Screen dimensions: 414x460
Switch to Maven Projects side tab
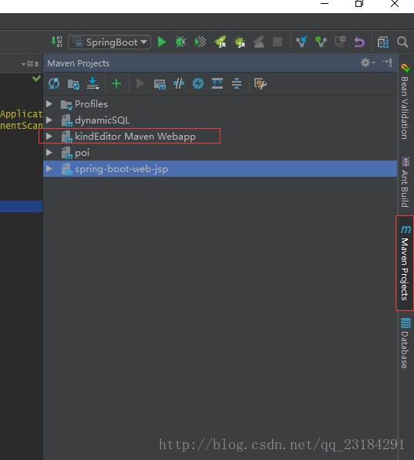click(406, 263)
